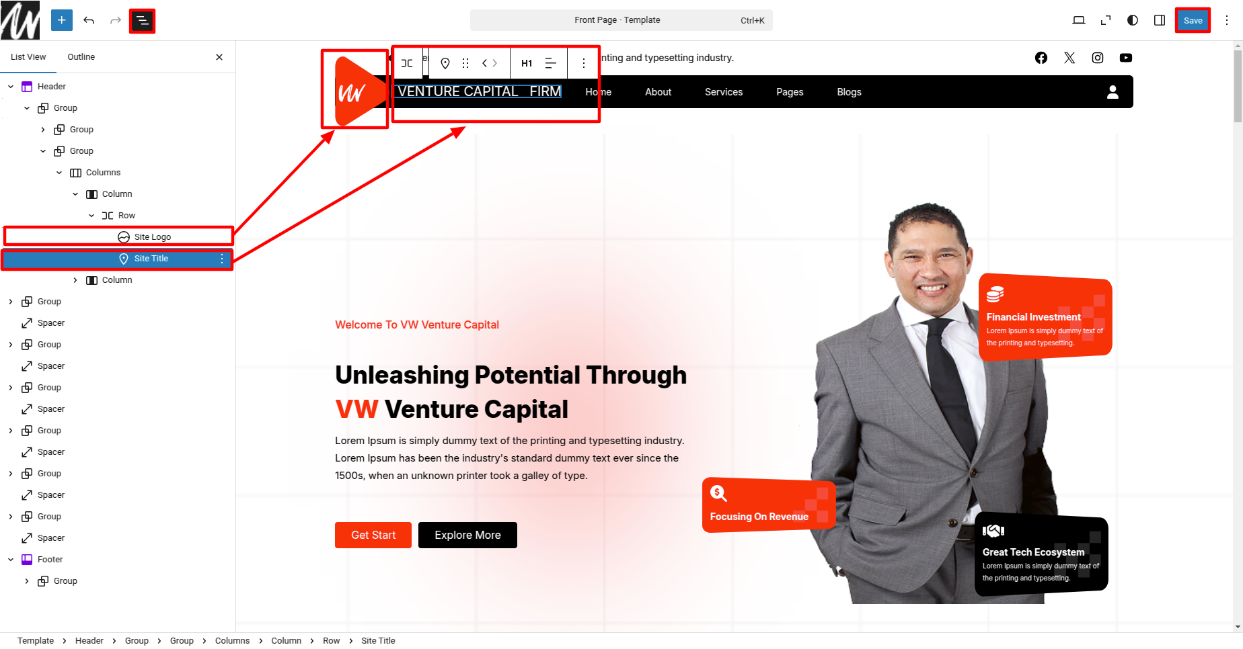Select the Row parent block icon in toolbar
The image size is (1243, 649).
click(x=407, y=63)
